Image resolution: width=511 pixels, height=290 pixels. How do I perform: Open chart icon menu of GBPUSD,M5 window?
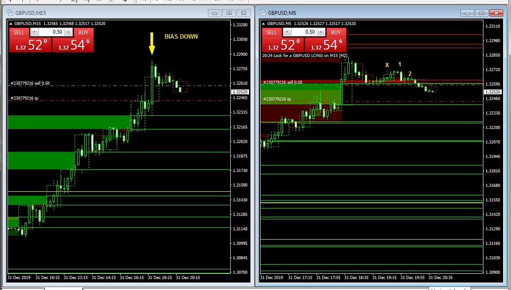[263, 13]
